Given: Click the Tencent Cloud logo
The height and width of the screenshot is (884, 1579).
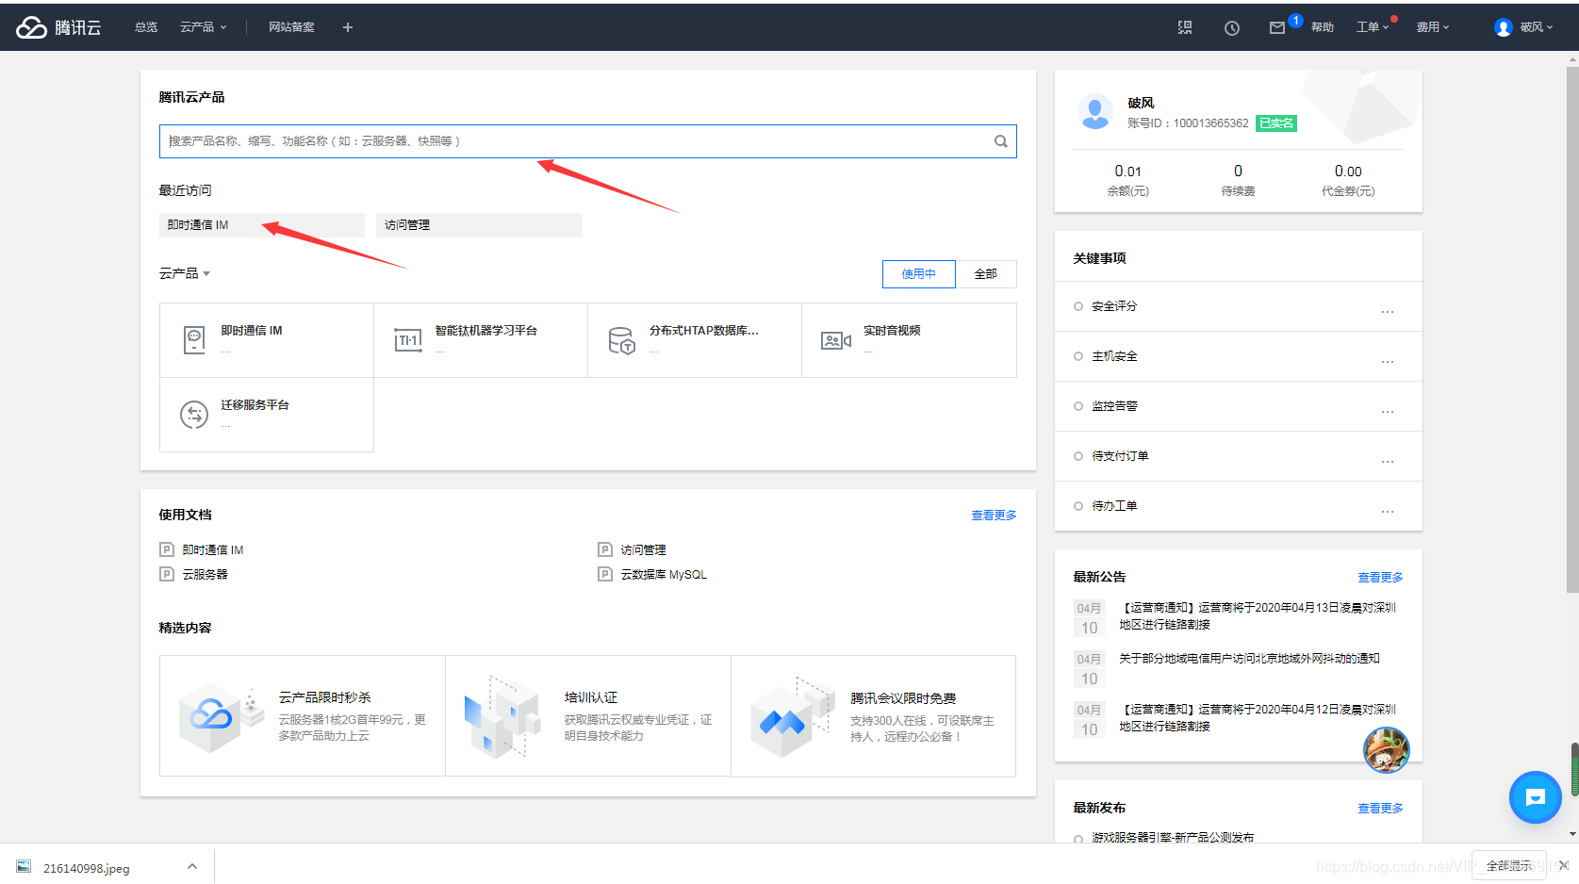Looking at the screenshot, I should pyautogui.click(x=58, y=27).
